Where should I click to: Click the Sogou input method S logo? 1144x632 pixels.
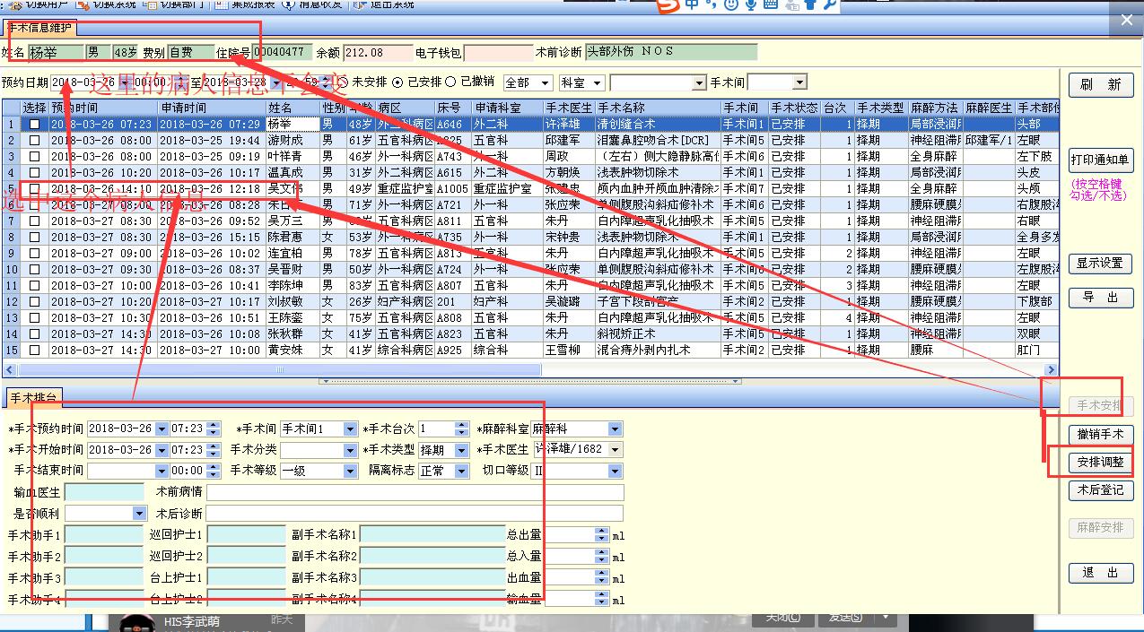[667, 5]
